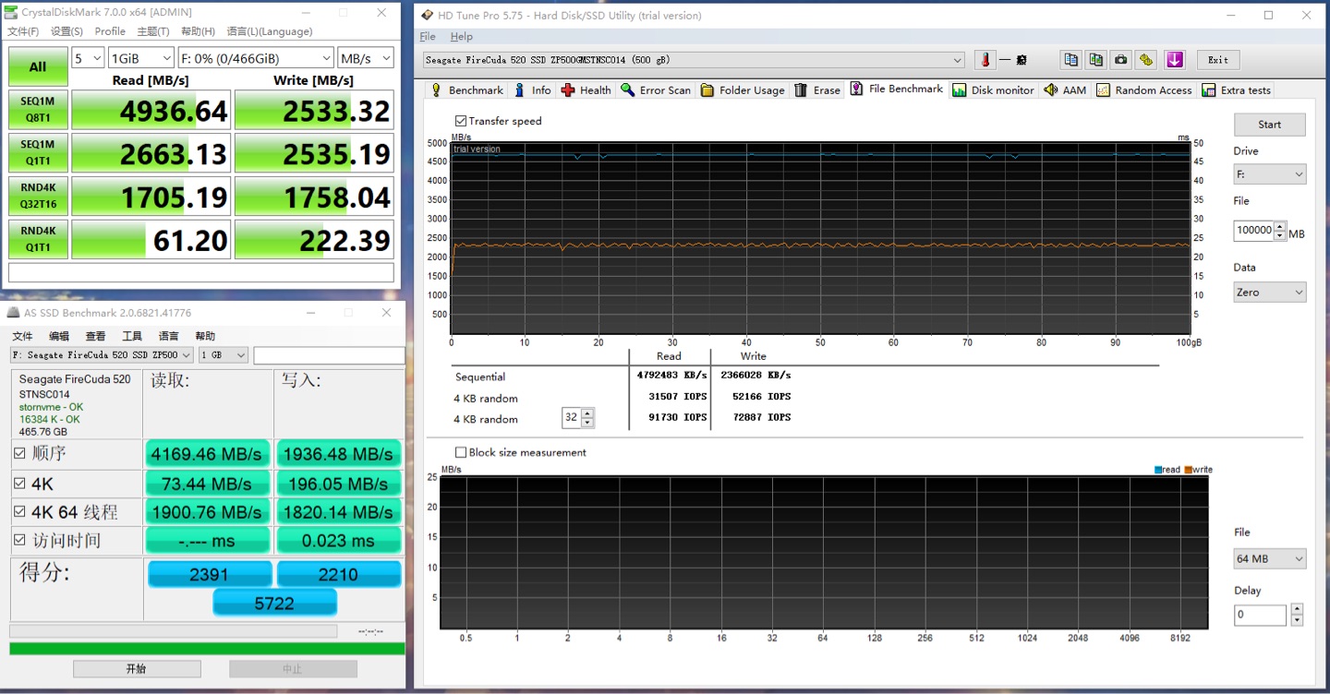Open the 主题(T) menu
1330x694 pixels.
tap(153, 31)
